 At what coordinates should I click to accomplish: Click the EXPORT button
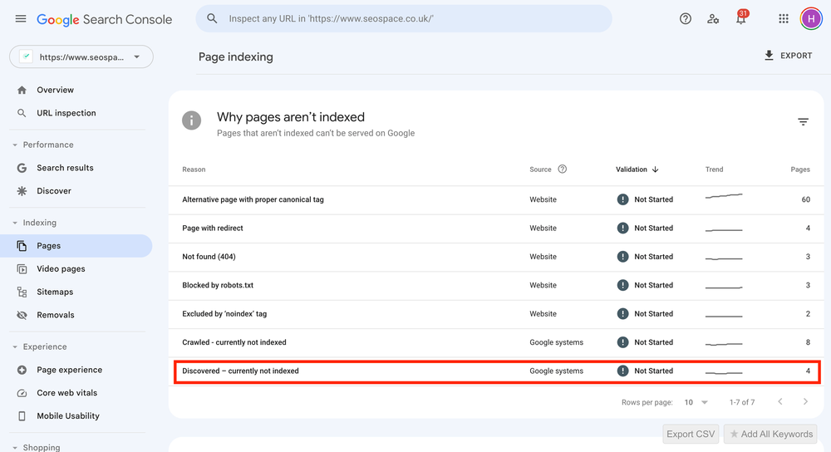tap(788, 56)
